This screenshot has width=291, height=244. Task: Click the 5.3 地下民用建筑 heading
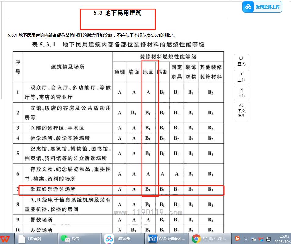117,13
